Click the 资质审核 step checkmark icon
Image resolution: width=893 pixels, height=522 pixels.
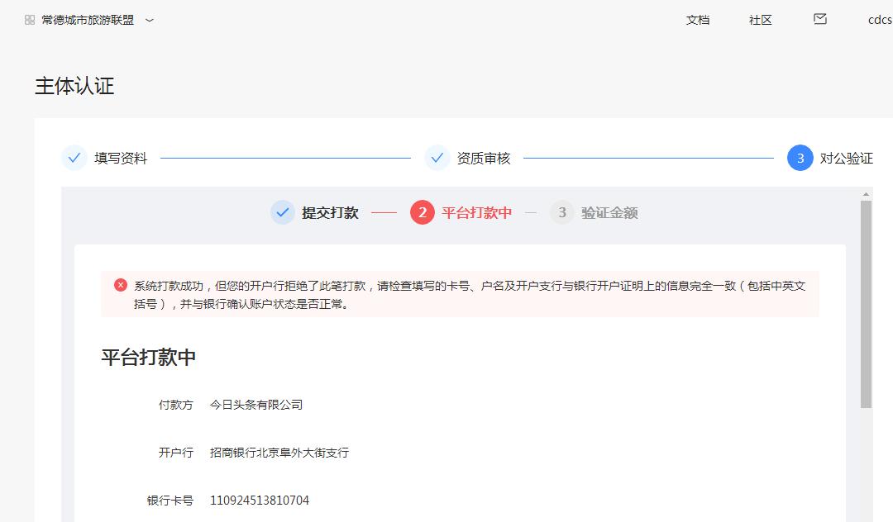[x=437, y=158]
